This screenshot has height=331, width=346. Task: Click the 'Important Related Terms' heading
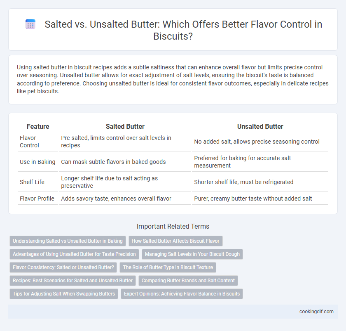click(173, 226)
